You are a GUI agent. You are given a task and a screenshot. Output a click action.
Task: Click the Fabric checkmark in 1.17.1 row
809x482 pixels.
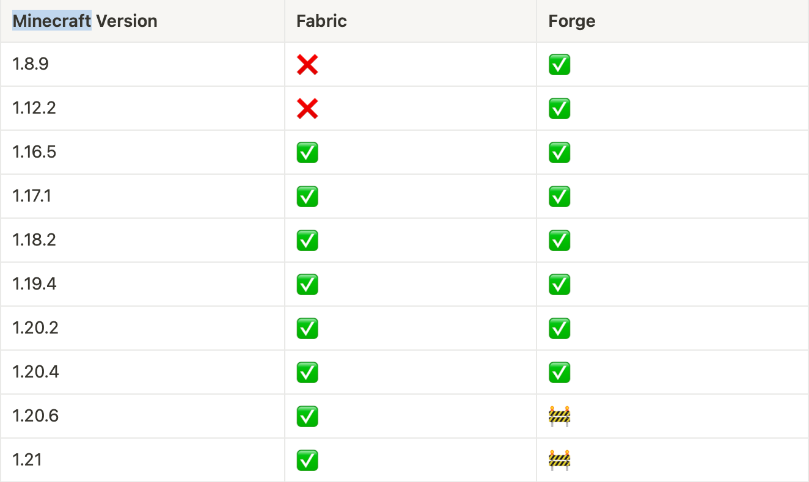(x=307, y=197)
